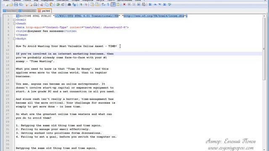Image resolution: width=269 pixels, height=151 pixels.
Task: Click the Zoom In icon
Action: click(81, 5)
